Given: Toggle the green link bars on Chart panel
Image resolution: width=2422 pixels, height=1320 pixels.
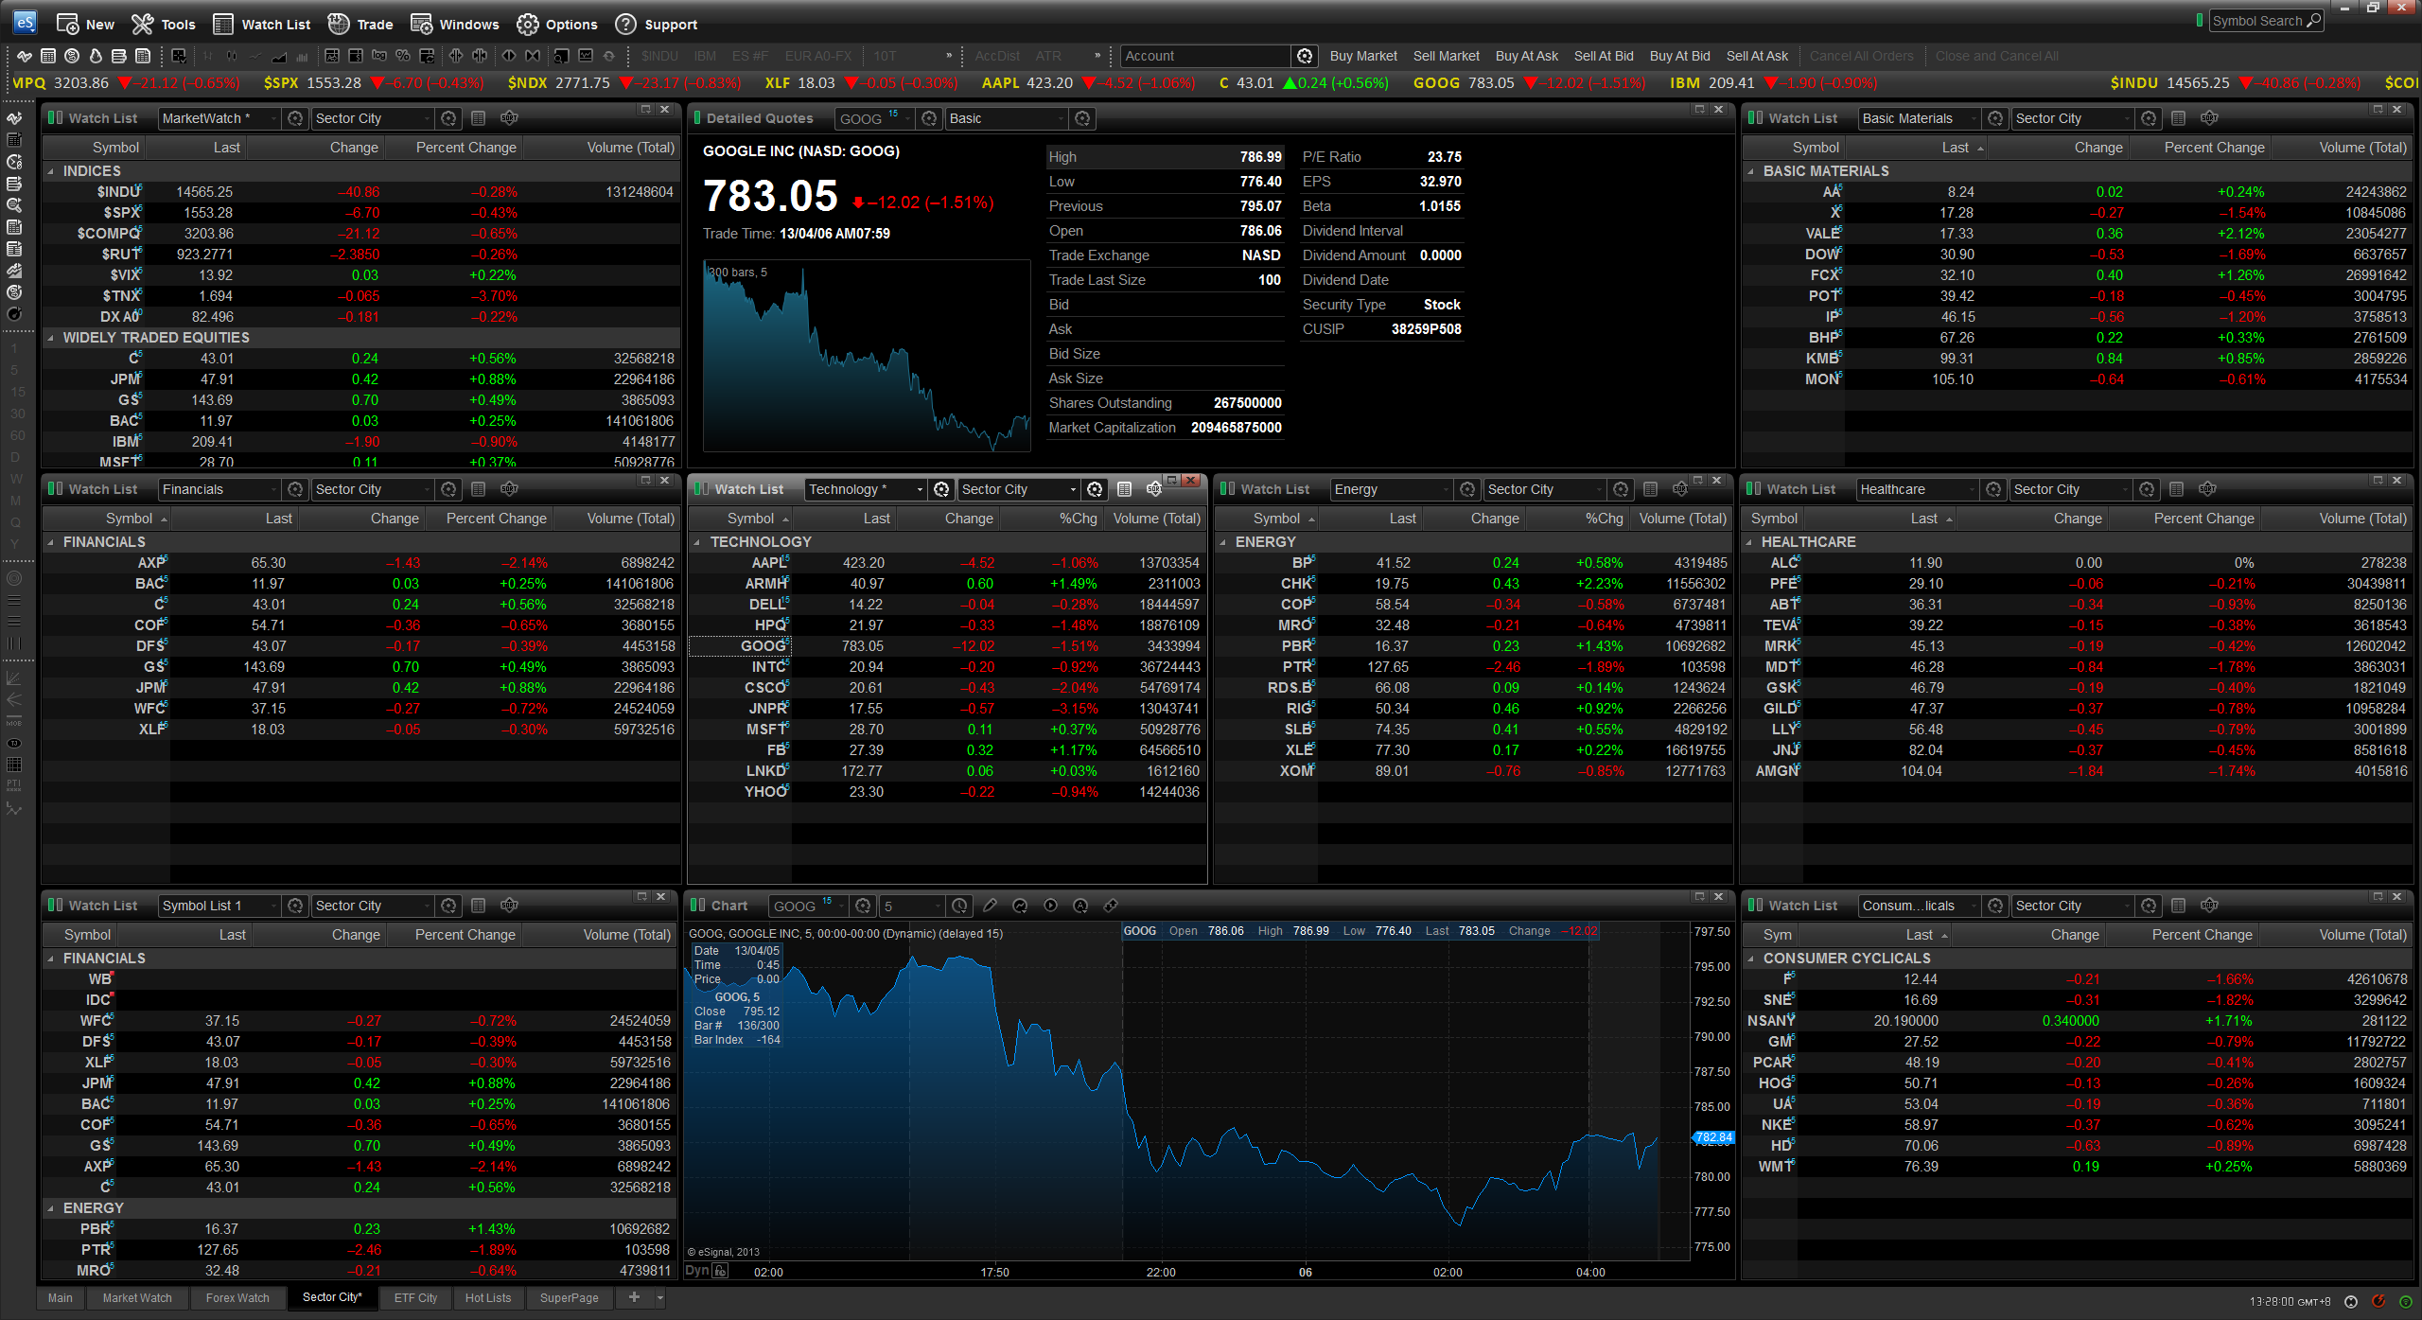Looking at the screenshot, I should tap(698, 906).
